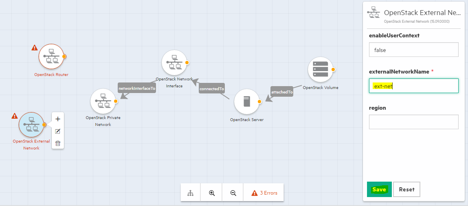Click the OpenStack Network Interface label text

[x=174, y=83]
